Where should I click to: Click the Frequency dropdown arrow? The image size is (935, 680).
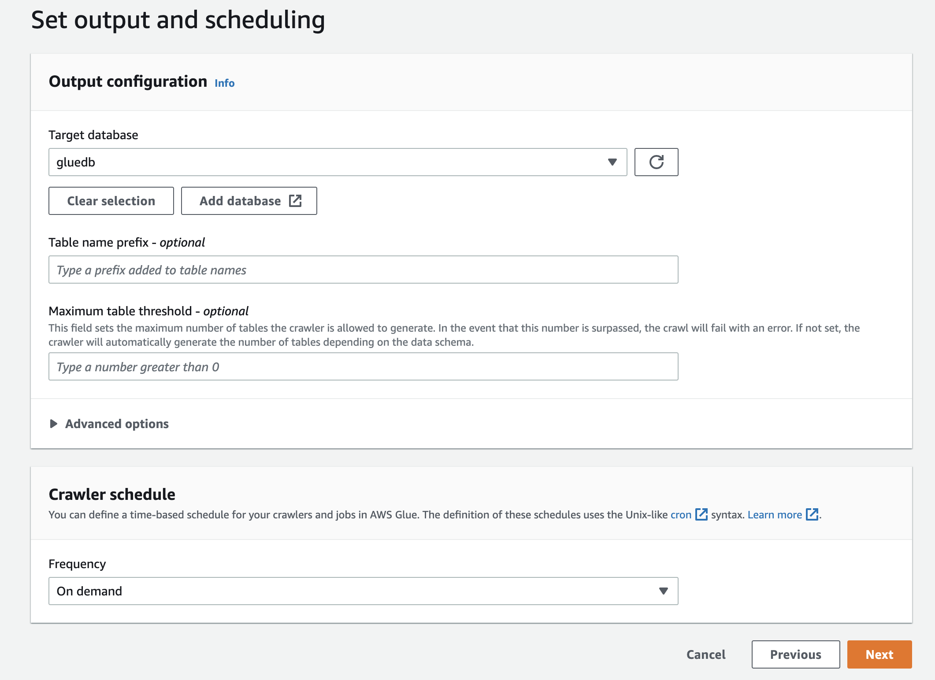point(663,591)
